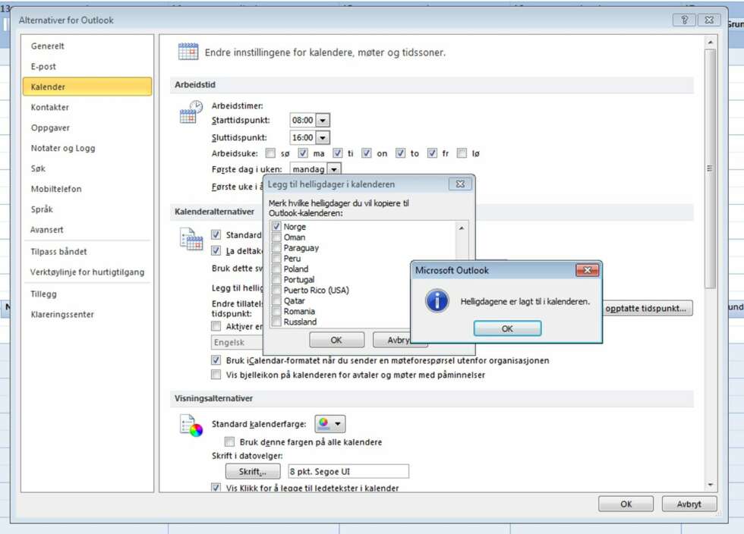
Task: Toggle the on workday checkbox
Action: coord(366,152)
